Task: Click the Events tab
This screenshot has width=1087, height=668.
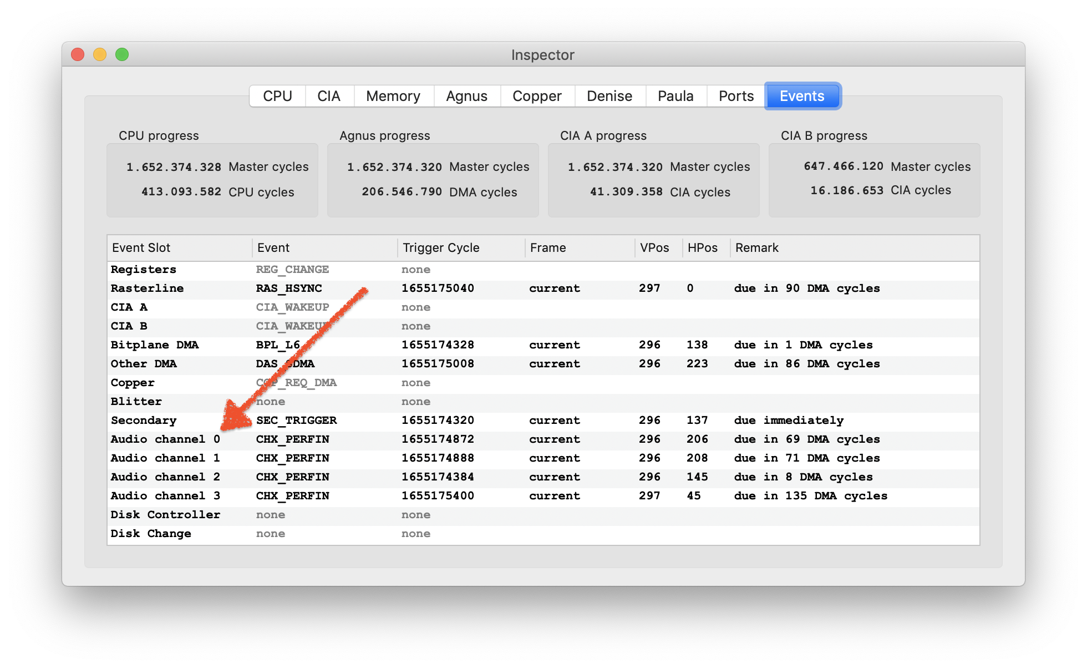Action: [802, 96]
